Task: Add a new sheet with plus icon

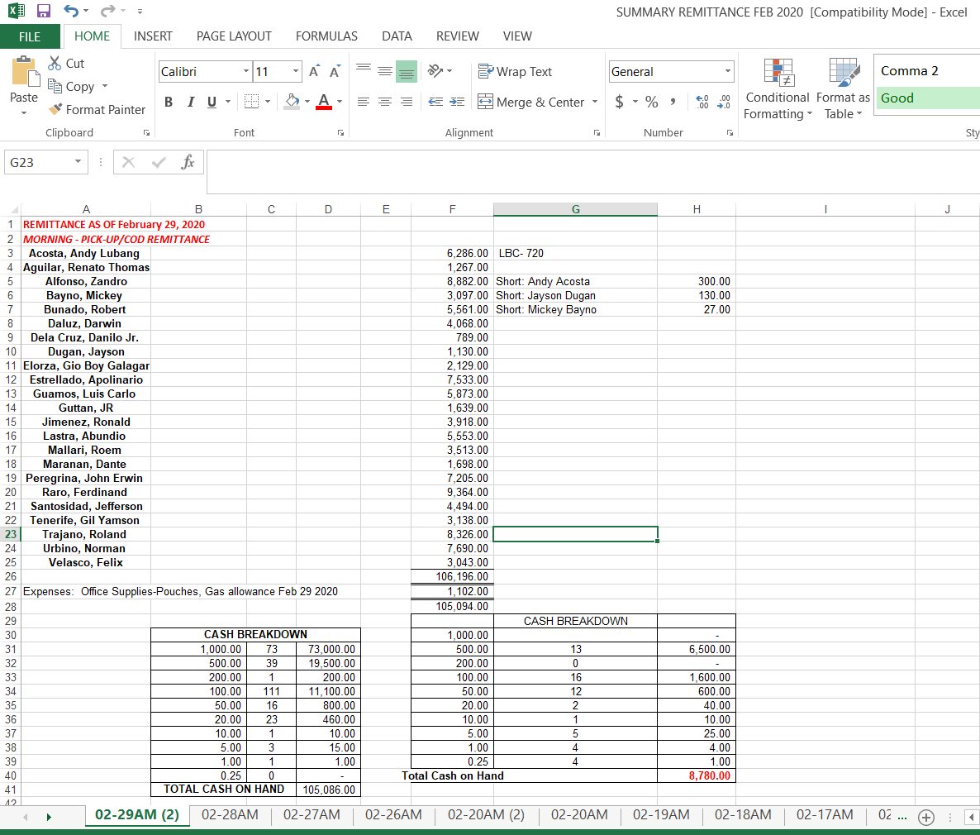Action: point(926,817)
